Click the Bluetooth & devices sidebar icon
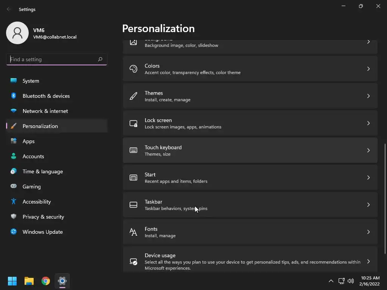Image resolution: width=387 pixels, height=290 pixels. click(x=14, y=96)
